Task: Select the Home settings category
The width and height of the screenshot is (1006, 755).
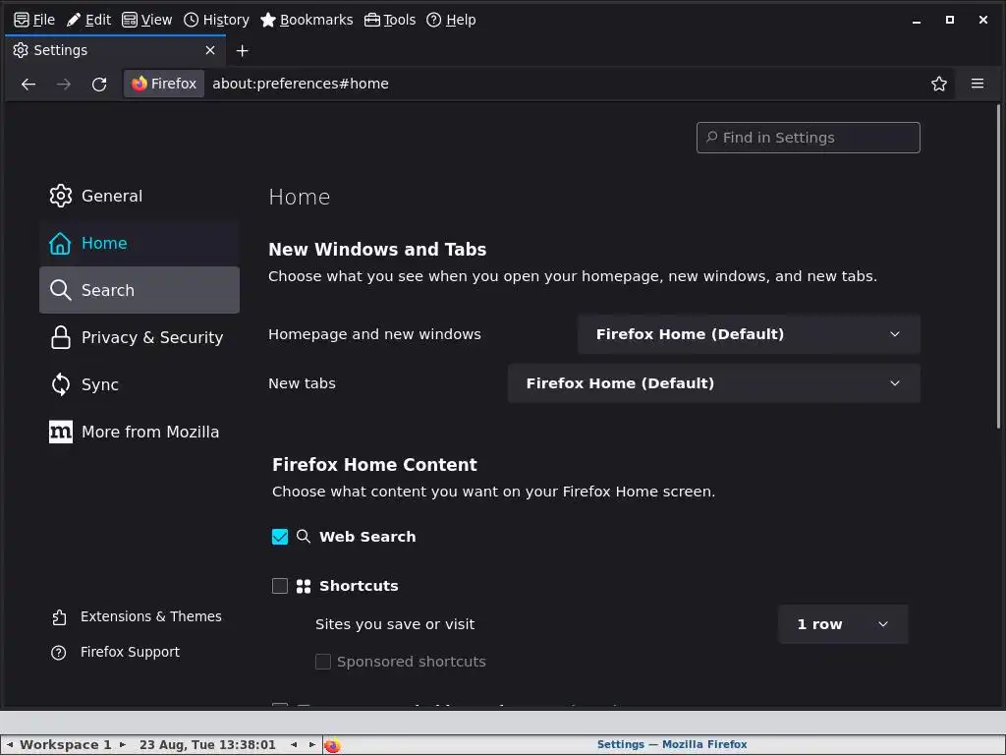Action: point(140,243)
